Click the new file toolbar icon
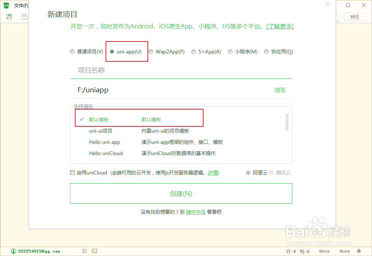This screenshot has height=256, width=372. [9, 17]
